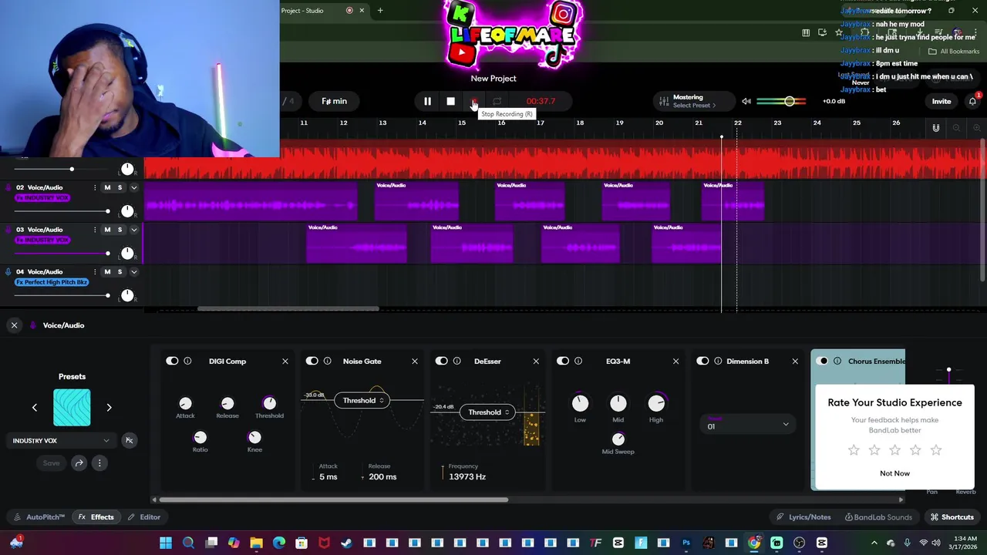
Task: Click track 02 pan knob
Action: 127,211
